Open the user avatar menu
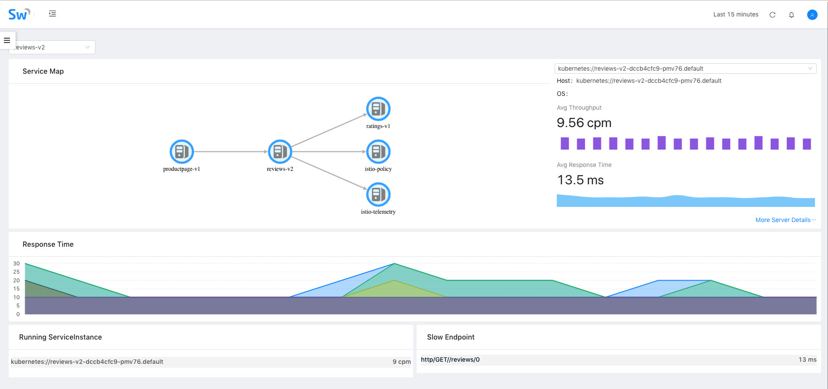The image size is (828, 389). [x=812, y=15]
